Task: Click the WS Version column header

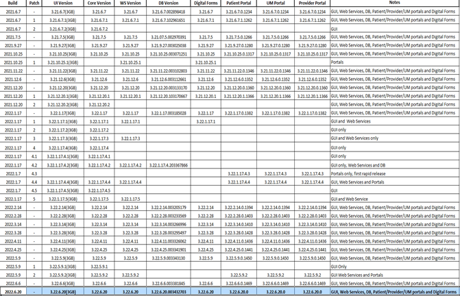Action: tap(130, 3)
